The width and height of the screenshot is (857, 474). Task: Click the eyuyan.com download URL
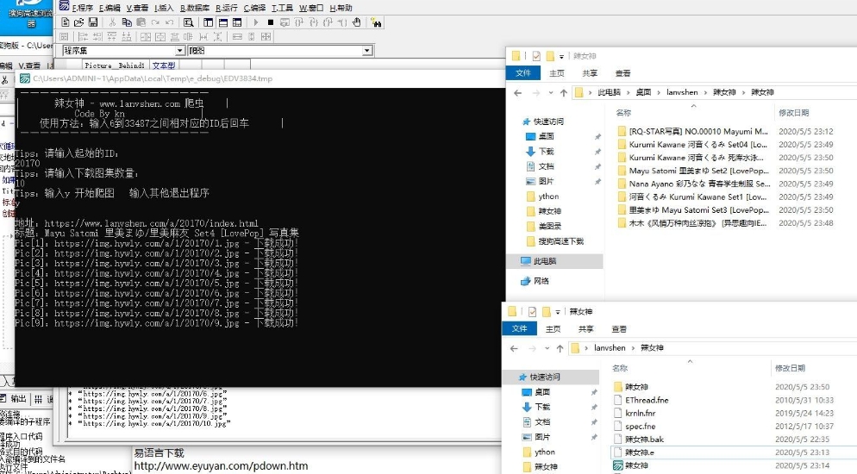click(220, 466)
